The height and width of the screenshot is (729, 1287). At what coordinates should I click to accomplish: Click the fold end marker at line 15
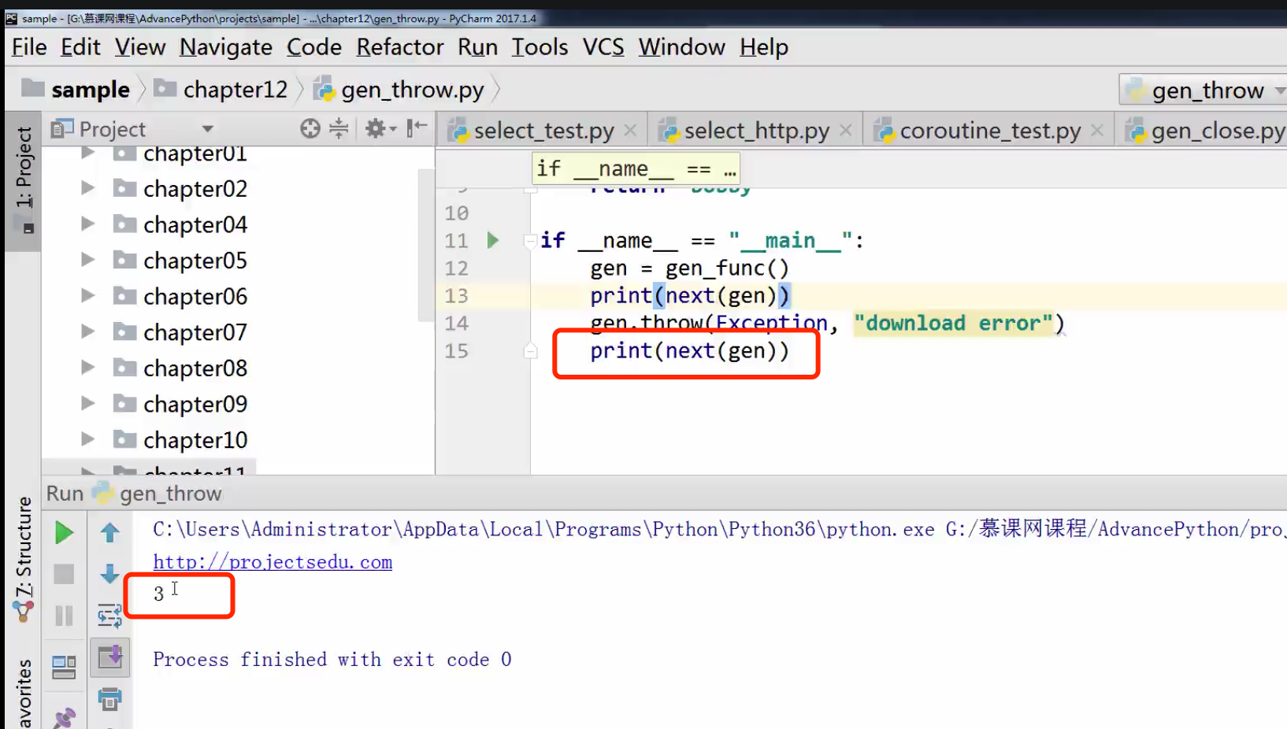[531, 351]
